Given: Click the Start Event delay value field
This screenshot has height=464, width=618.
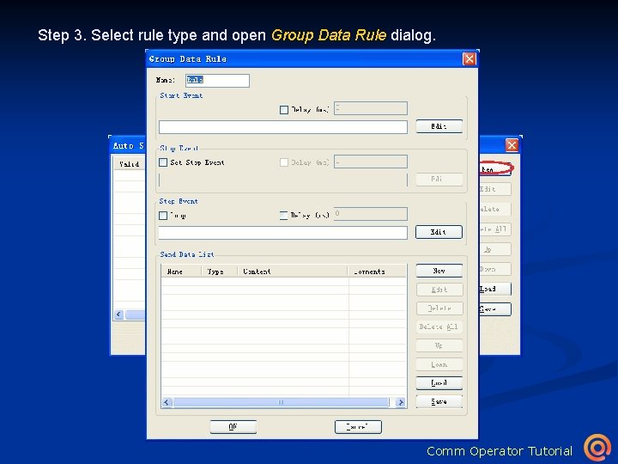Looking at the screenshot, I should (x=371, y=108).
